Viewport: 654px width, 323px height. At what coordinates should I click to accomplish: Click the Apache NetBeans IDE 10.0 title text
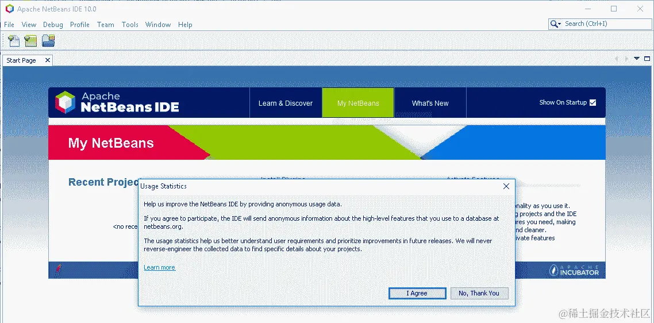(x=57, y=9)
